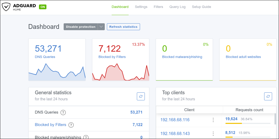The width and height of the screenshot is (279, 139).
Task: Click the large 53,271 queries count
Action: coord(48,49)
